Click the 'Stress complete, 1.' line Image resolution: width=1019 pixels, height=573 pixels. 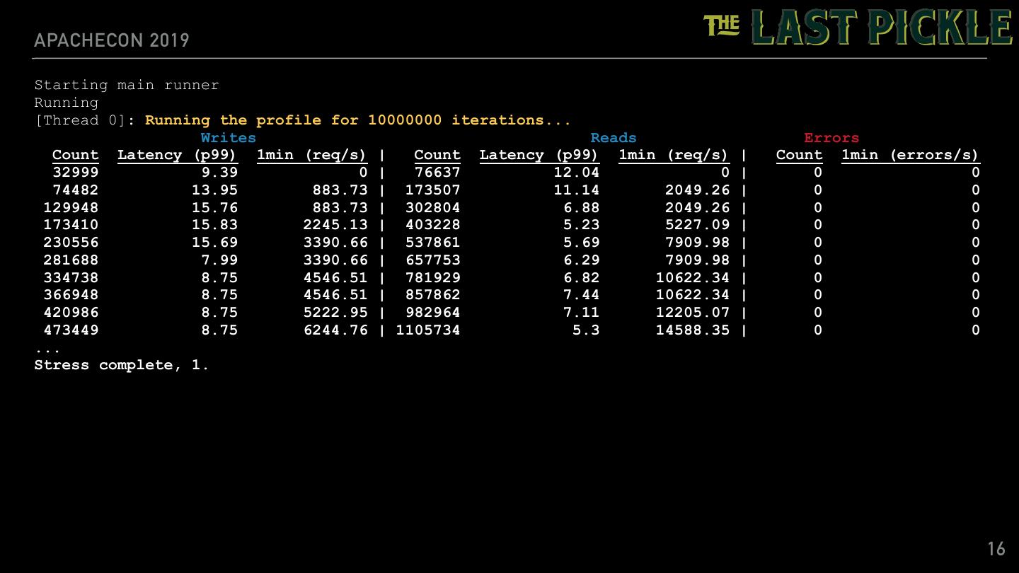tap(122, 365)
